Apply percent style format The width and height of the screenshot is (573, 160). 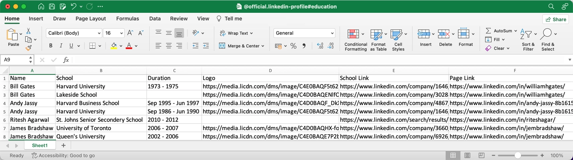[x=293, y=46]
